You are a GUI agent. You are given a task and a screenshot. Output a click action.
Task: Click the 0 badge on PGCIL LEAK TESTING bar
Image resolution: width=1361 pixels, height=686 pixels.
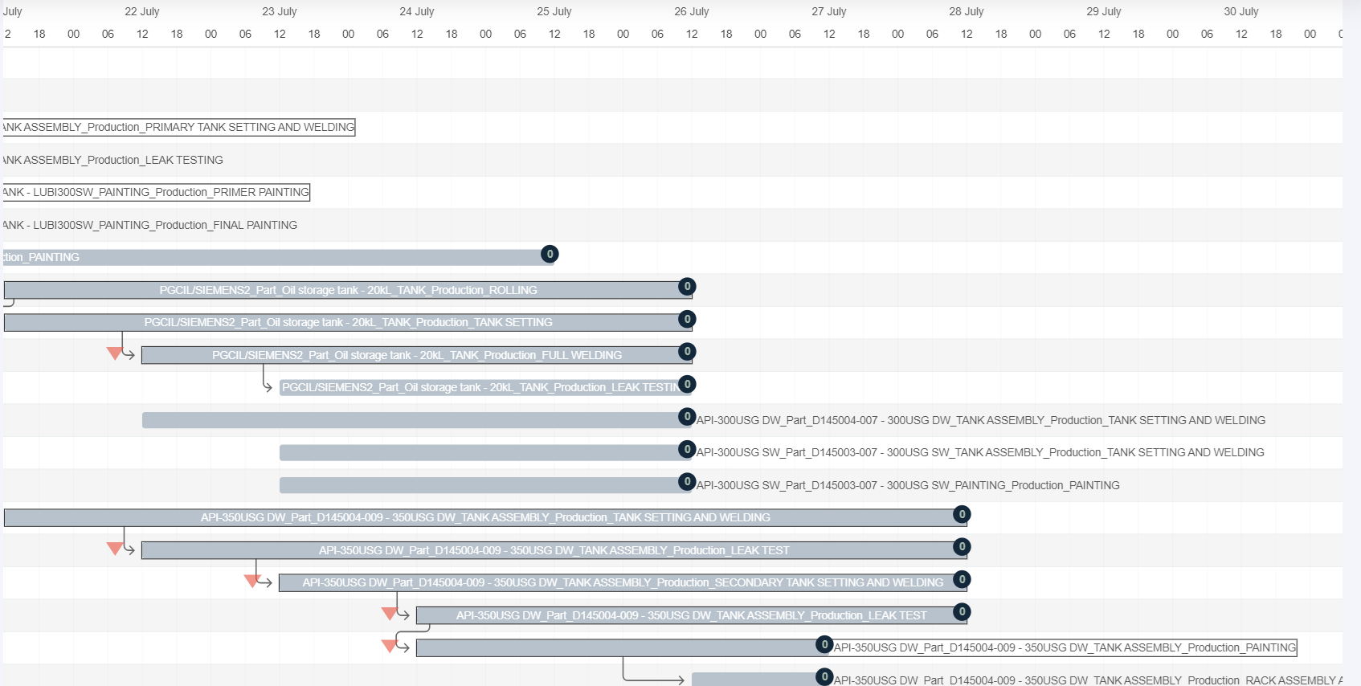coord(687,384)
